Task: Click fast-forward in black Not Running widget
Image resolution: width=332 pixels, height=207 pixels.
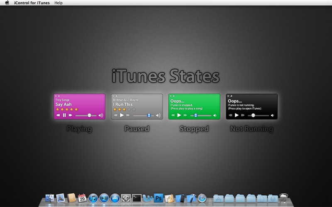Action: (243, 115)
